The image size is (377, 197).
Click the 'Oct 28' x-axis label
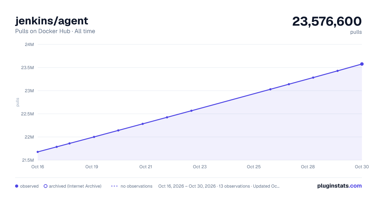pos(308,167)
